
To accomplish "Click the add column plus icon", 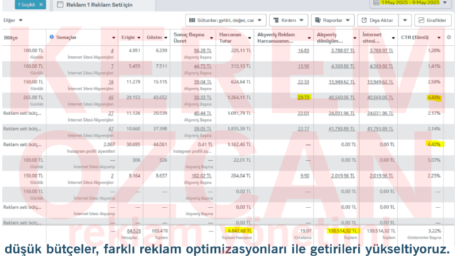I will click(449, 37).
